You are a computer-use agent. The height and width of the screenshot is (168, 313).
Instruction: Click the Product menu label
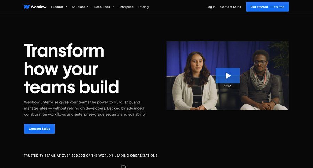click(57, 7)
